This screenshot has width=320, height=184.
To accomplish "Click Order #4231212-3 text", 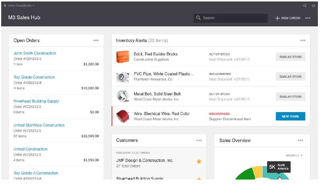I will coord(27,59).
